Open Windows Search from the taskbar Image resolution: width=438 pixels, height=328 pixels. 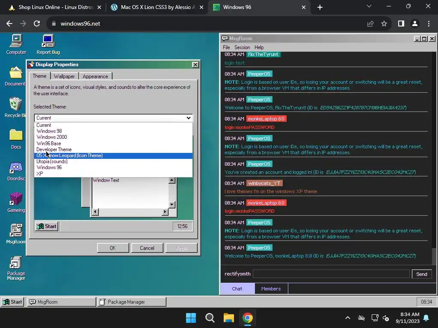coord(210,318)
